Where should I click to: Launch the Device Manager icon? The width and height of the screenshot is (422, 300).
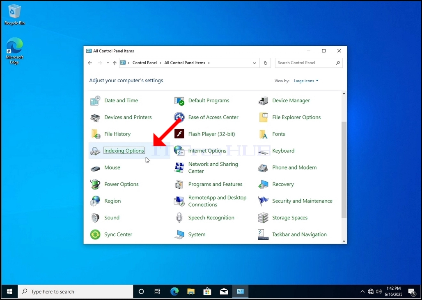tap(263, 101)
